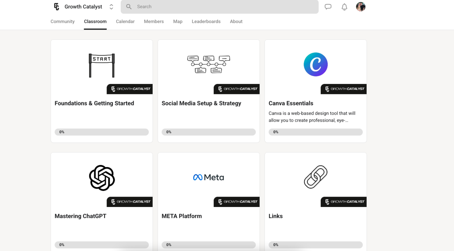Click the START banner course icon
The height and width of the screenshot is (251, 454).
click(102, 65)
